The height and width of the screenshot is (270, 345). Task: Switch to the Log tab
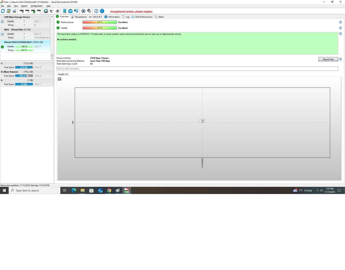pyautogui.click(x=126, y=17)
